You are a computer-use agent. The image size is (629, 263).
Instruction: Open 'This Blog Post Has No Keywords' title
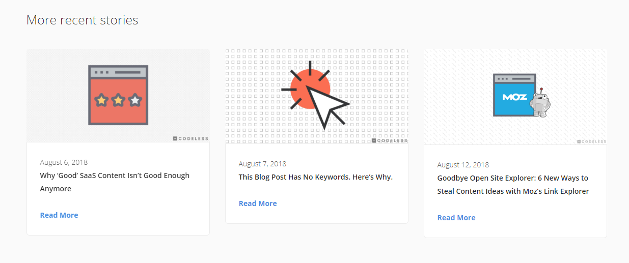(316, 178)
